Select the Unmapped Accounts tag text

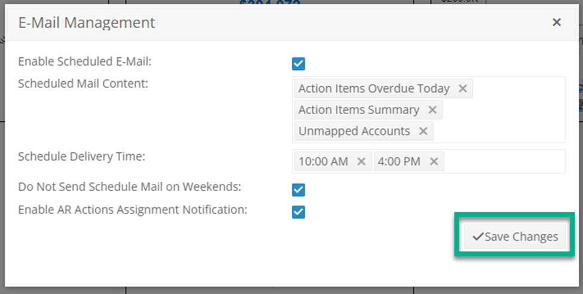[x=354, y=131]
